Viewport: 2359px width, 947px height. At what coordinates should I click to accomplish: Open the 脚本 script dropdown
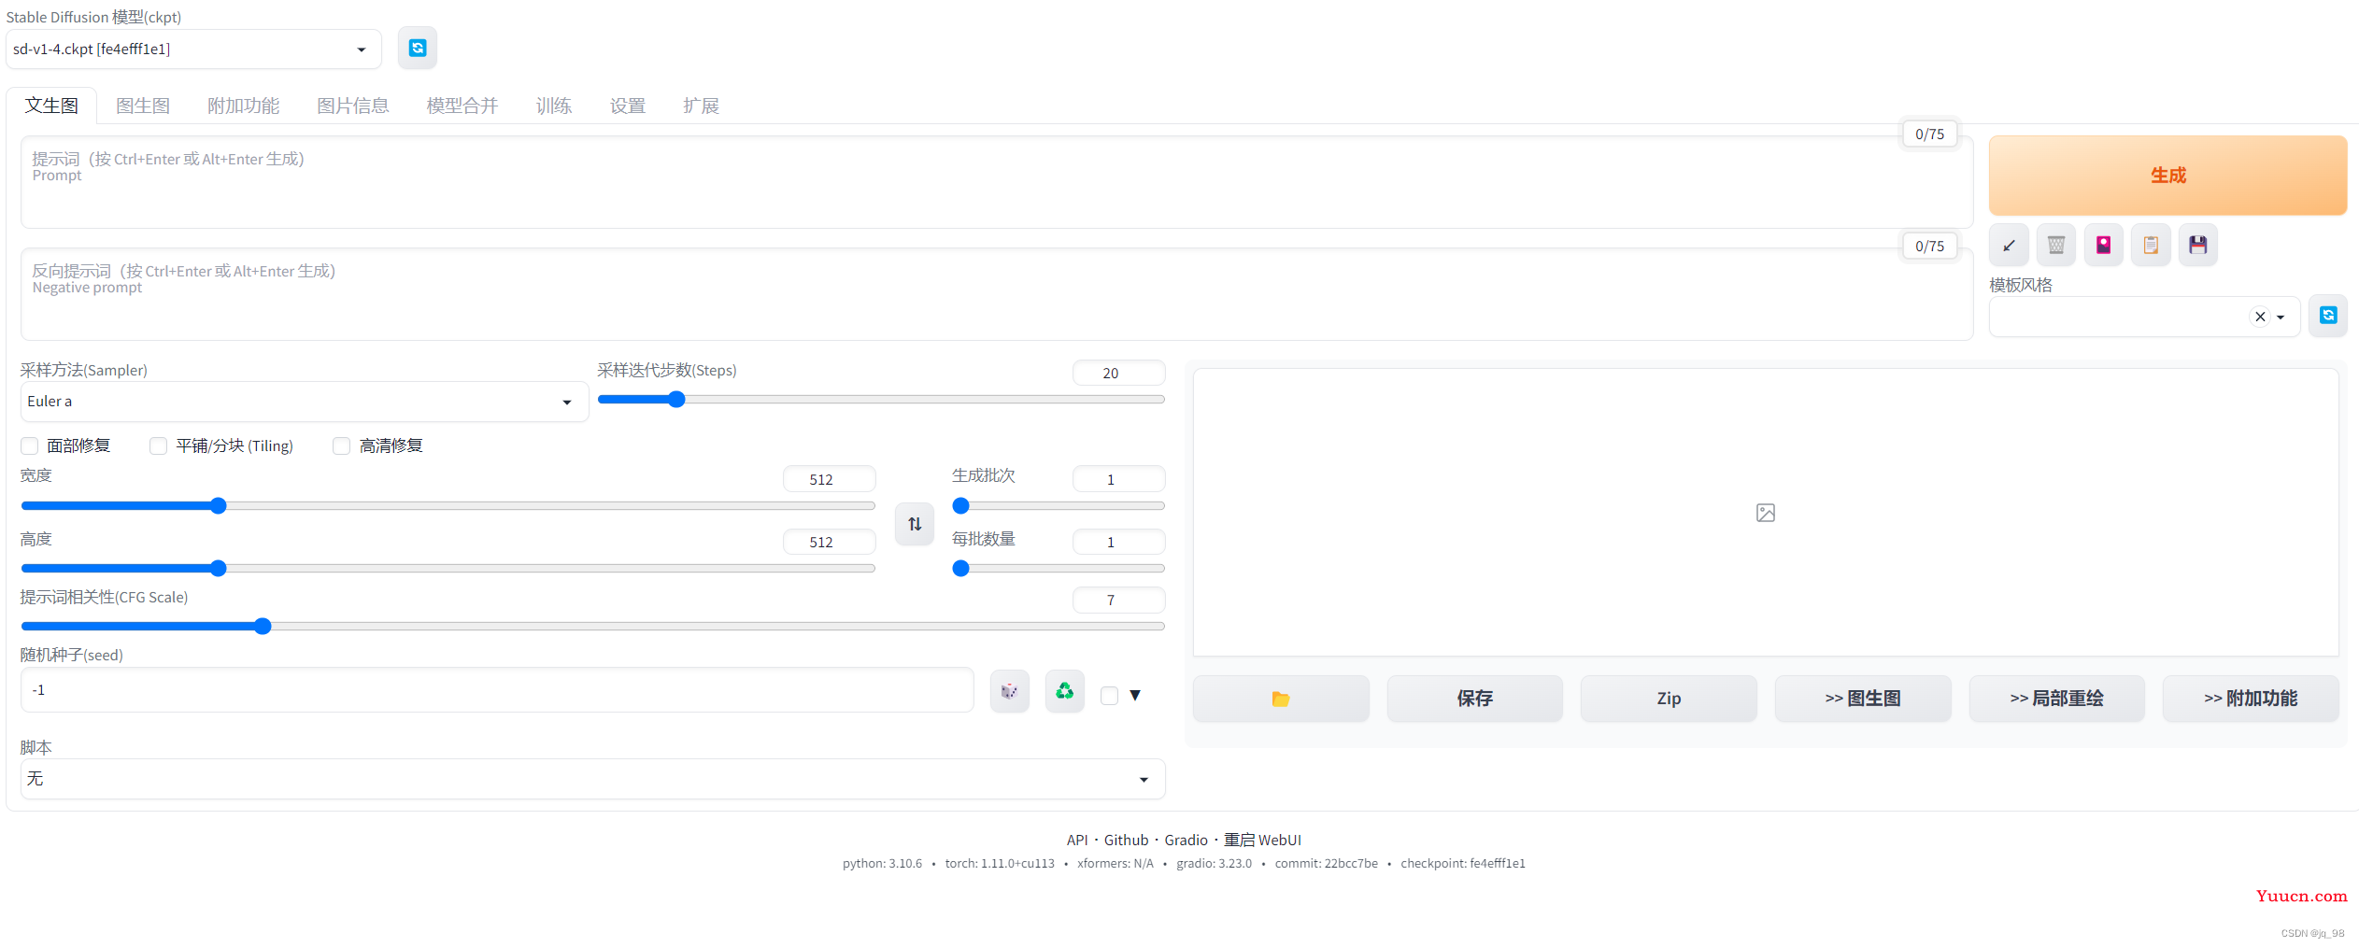[592, 779]
